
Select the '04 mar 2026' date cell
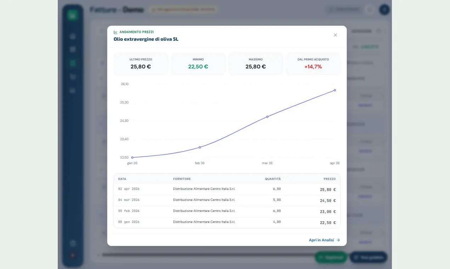[x=129, y=200]
